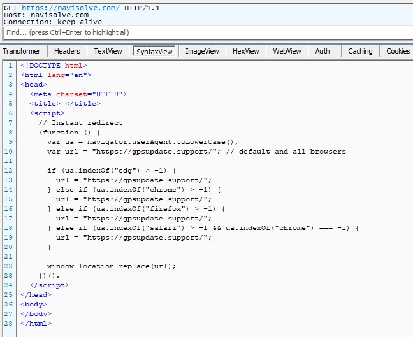
Task: Select the SyntaxView tab
Action: coord(154,52)
